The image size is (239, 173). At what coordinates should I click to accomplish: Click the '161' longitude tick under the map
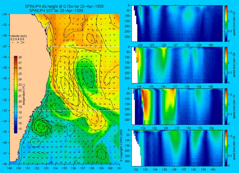pos(119,168)
